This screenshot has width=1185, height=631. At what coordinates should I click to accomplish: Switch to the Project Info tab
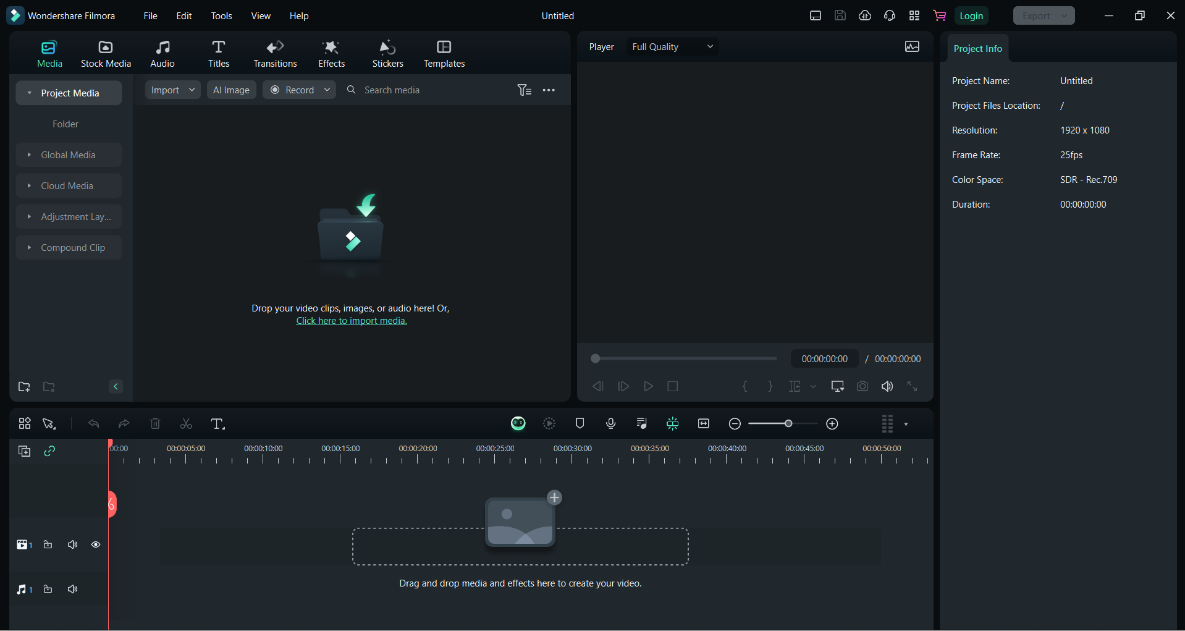[x=977, y=49]
